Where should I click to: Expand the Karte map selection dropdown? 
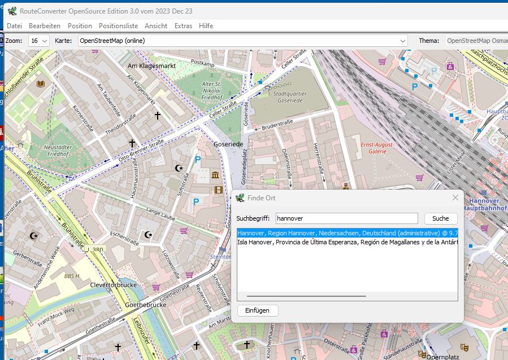click(402, 41)
